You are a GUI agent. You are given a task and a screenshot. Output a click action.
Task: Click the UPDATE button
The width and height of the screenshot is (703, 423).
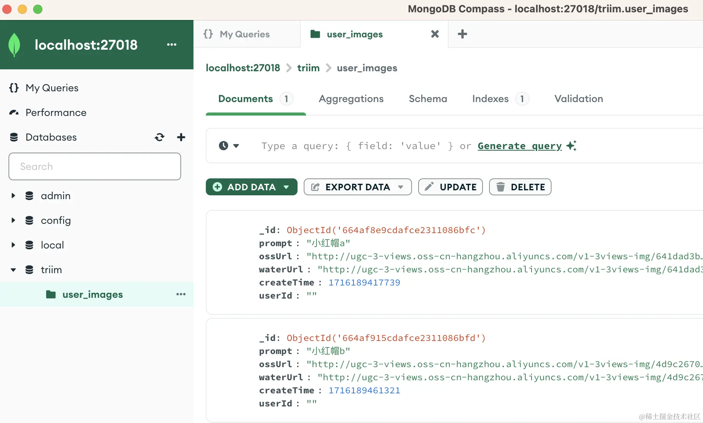[x=450, y=187]
